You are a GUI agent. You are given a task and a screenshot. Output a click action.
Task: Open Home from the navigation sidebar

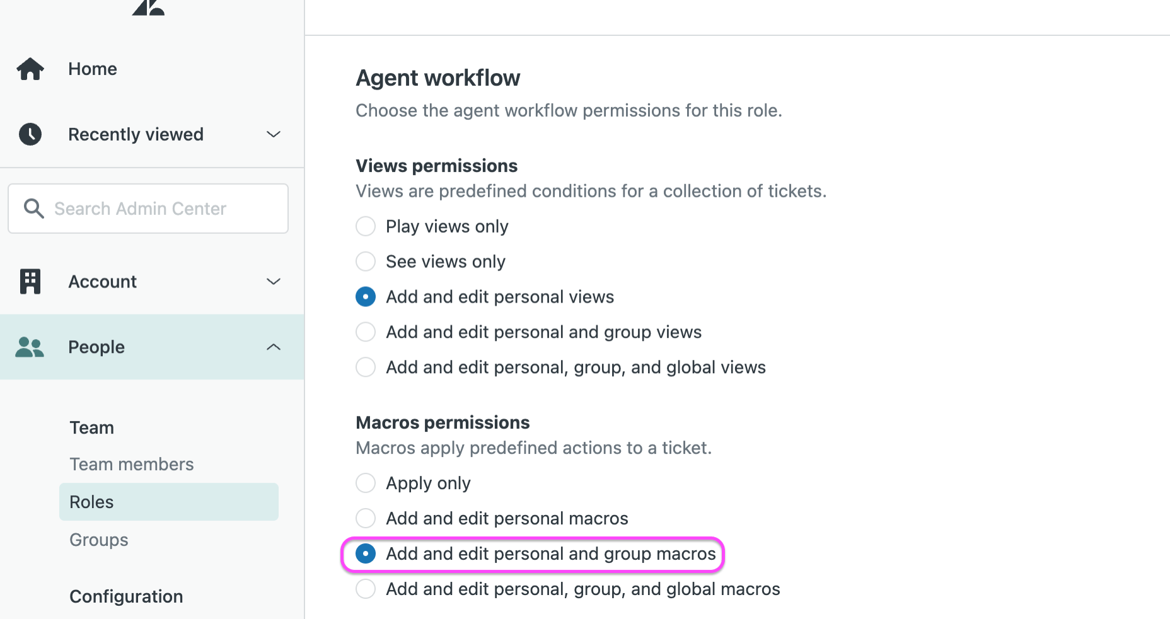click(92, 69)
